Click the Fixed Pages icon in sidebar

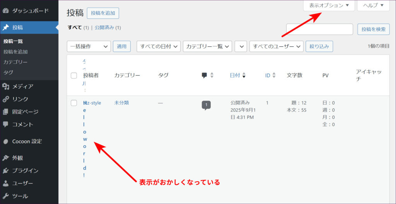pos(6,112)
